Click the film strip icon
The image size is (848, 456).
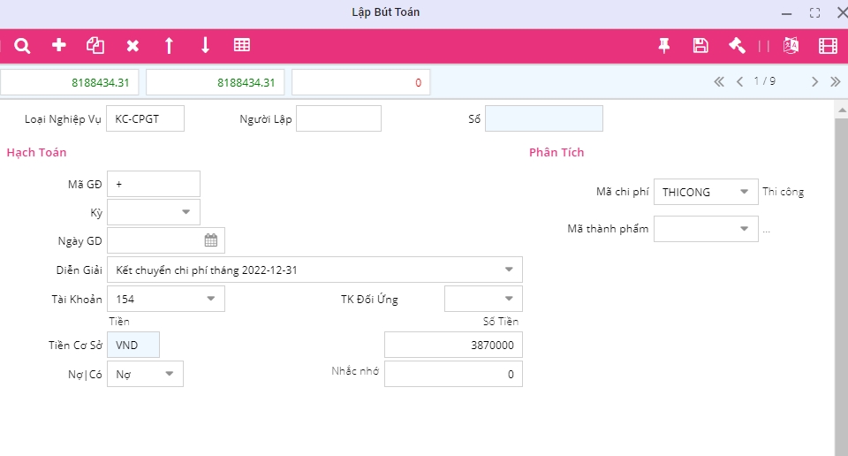(828, 46)
